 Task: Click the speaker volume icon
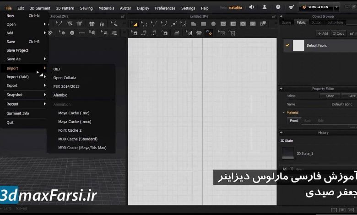coord(251,7)
